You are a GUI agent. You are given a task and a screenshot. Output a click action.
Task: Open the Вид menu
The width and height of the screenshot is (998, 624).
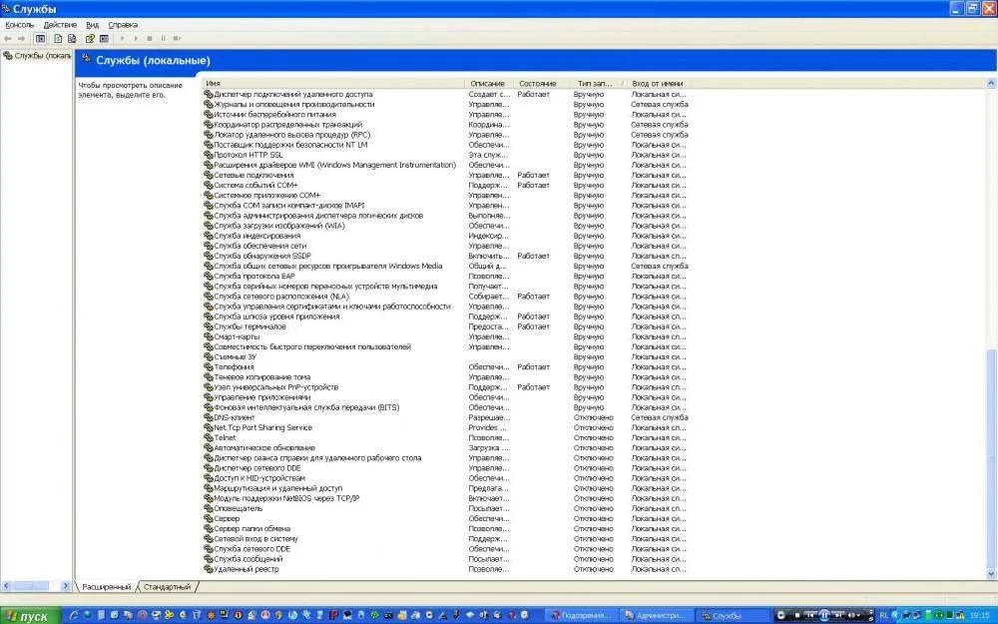click(92, 25)
